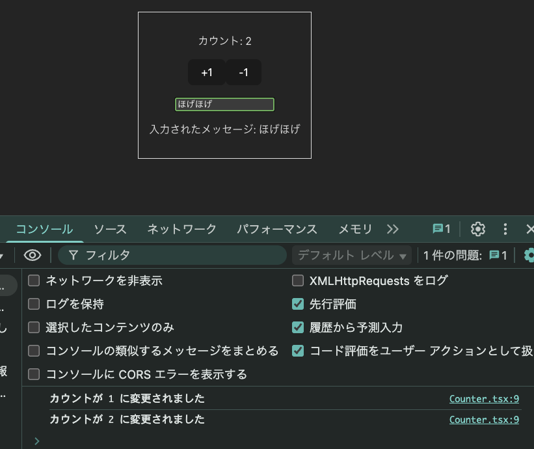Open the issues message badge in tab bar
534x449 pixels.
tap(442, 229)
